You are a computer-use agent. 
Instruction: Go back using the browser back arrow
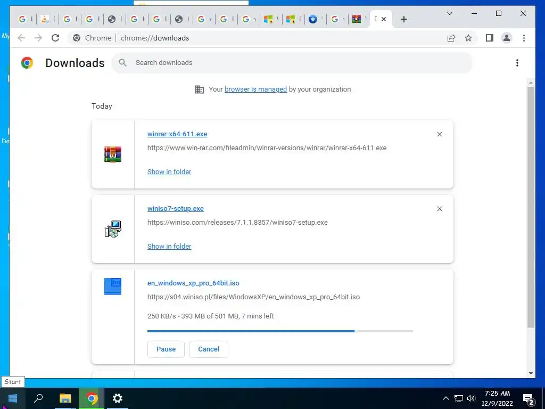pyautogui.click(x=21, y=38)
